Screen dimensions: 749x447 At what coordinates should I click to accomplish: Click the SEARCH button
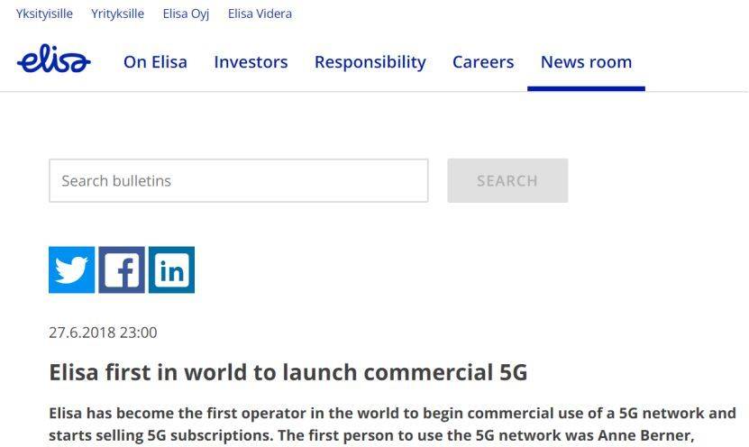coord(507,180)
